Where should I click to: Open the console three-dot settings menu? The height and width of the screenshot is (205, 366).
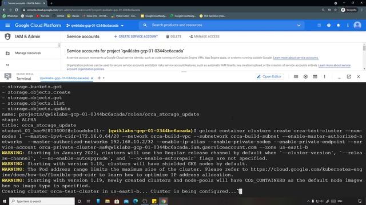click(348, 25)
